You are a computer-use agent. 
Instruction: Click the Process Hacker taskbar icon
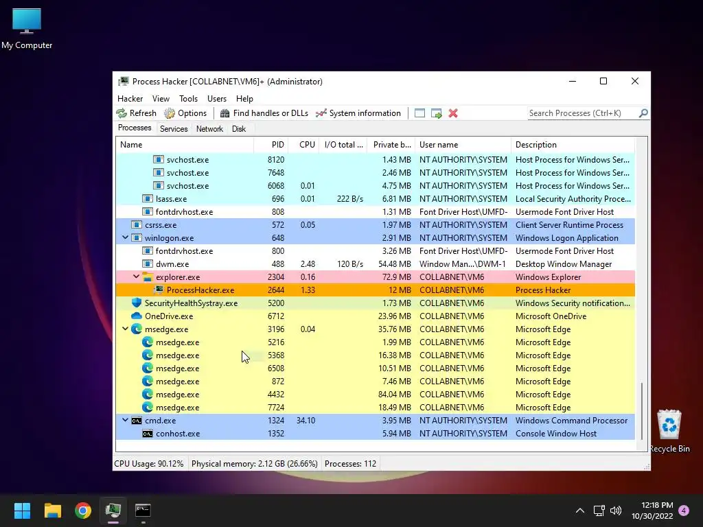tap(113, 511)
